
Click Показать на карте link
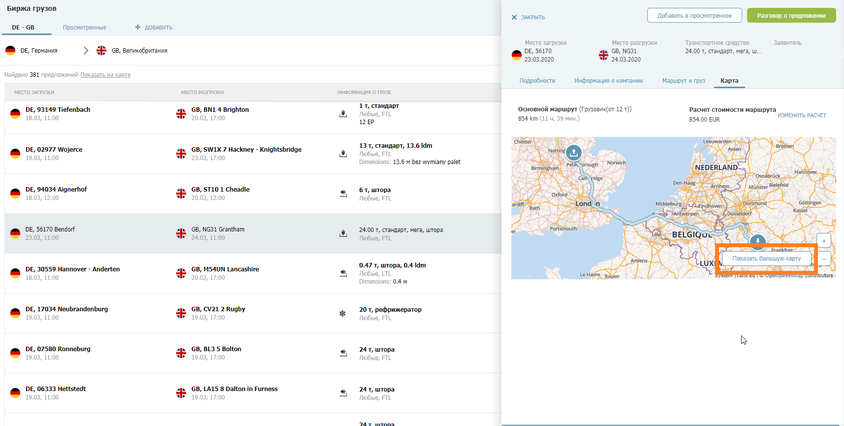pyautogui.click(x=105, y=75)
